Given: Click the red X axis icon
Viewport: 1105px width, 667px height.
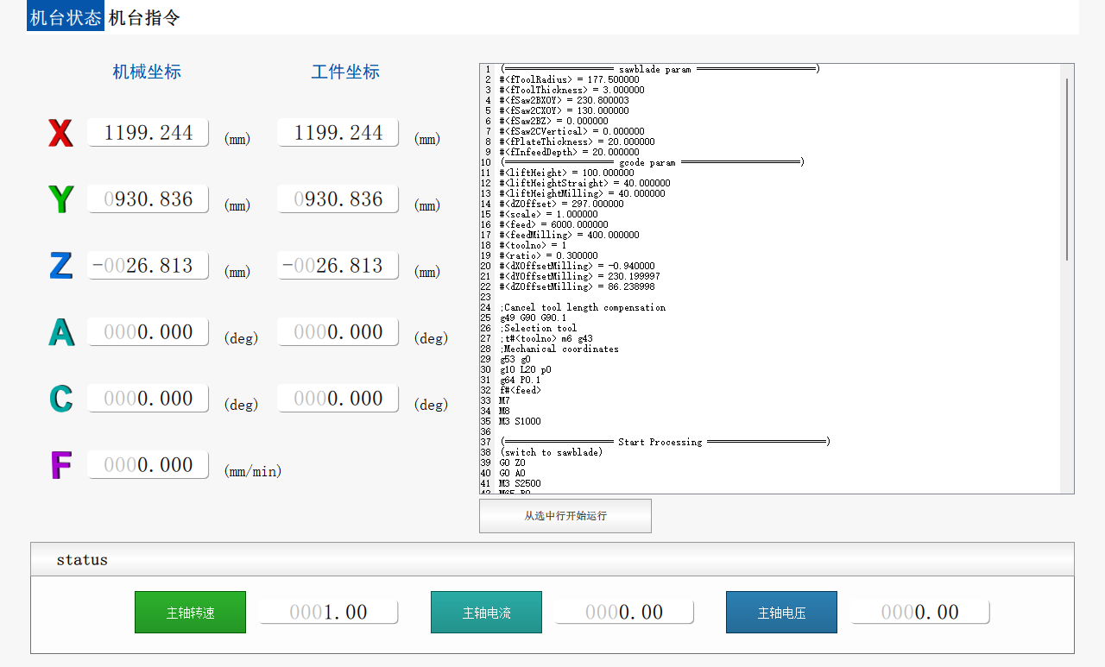Looking at the screenshot, I should coord(60,133).
